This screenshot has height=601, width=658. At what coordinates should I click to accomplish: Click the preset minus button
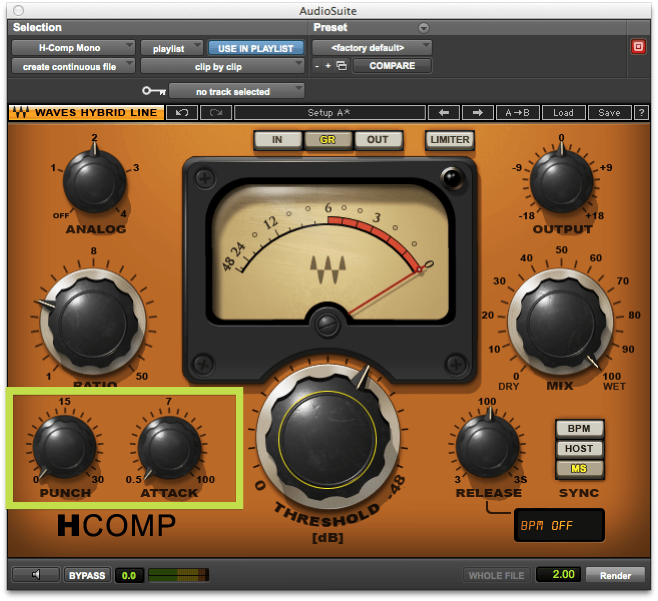(x=317, y=66)
